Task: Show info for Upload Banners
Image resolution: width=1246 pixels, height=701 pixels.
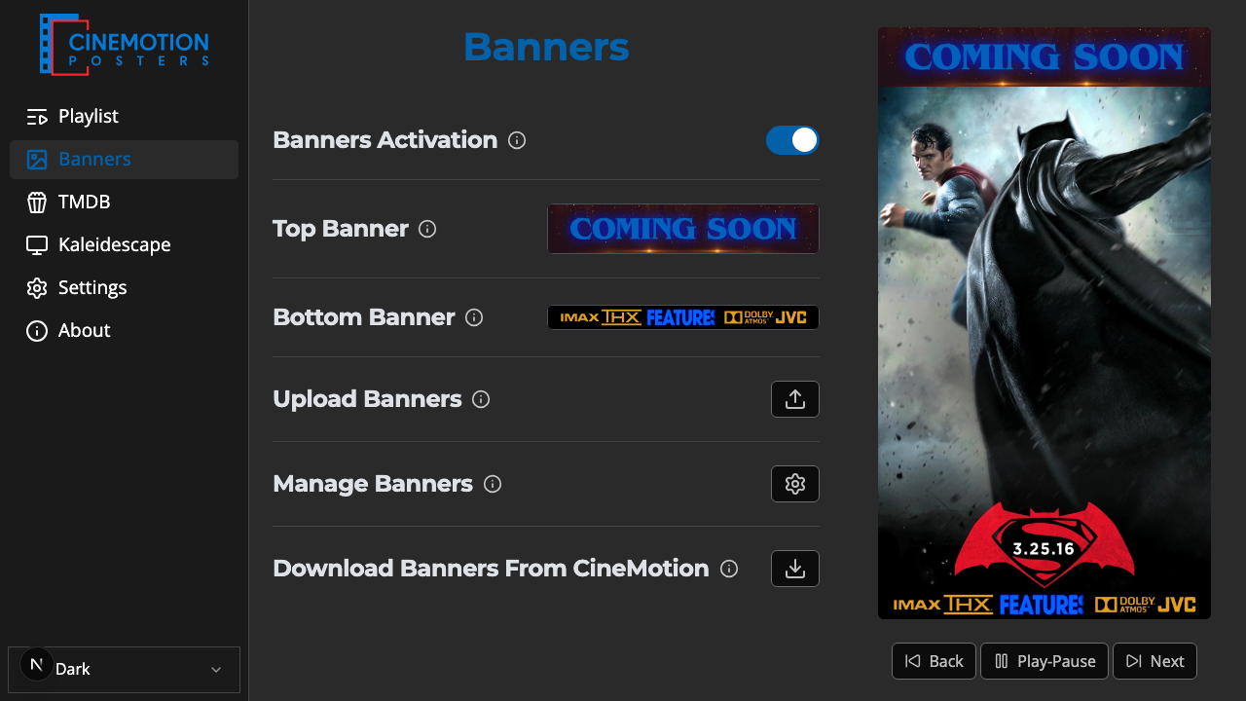Action: (481, 399)
